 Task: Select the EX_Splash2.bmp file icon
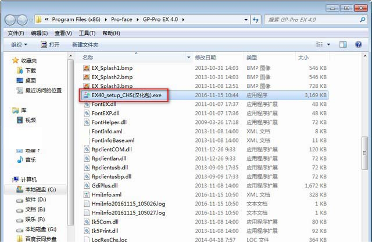(x=87, y=77)
